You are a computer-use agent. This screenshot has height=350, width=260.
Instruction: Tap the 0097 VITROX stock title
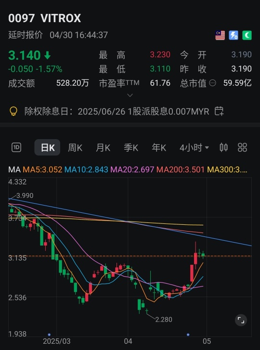(45, 18)
